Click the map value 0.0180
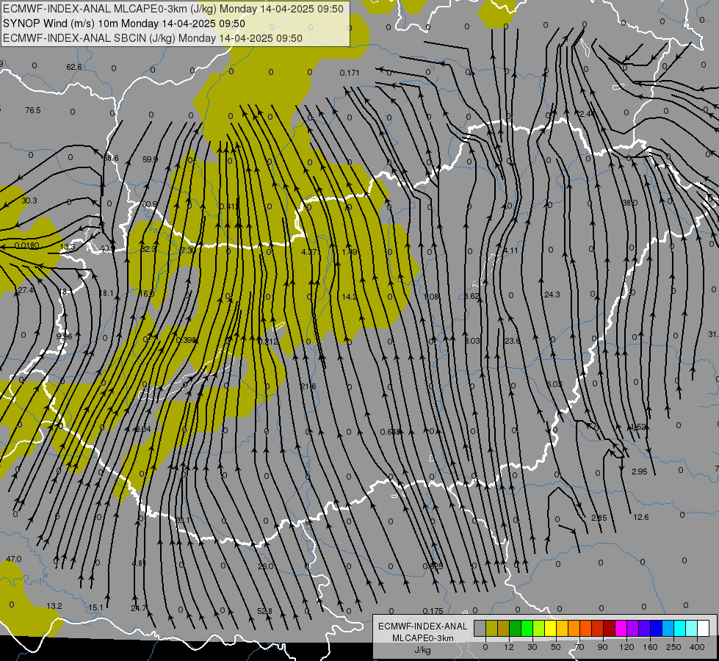The height and width of the screenshot is (661, 719). click(x=26, y=245)
